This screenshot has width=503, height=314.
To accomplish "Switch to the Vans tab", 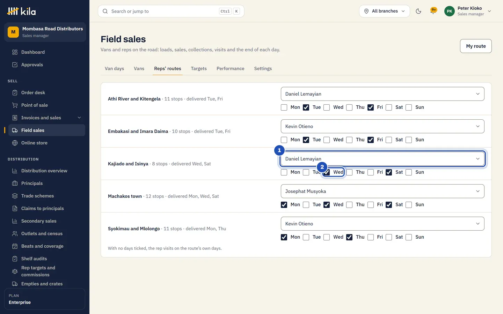I will coord(139,69).
